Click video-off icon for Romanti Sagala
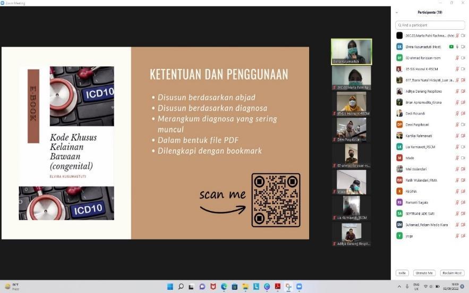Screen dimensions: 469x293 click(x=463, y=202)
